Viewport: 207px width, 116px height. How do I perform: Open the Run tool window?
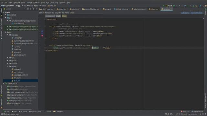6,111
